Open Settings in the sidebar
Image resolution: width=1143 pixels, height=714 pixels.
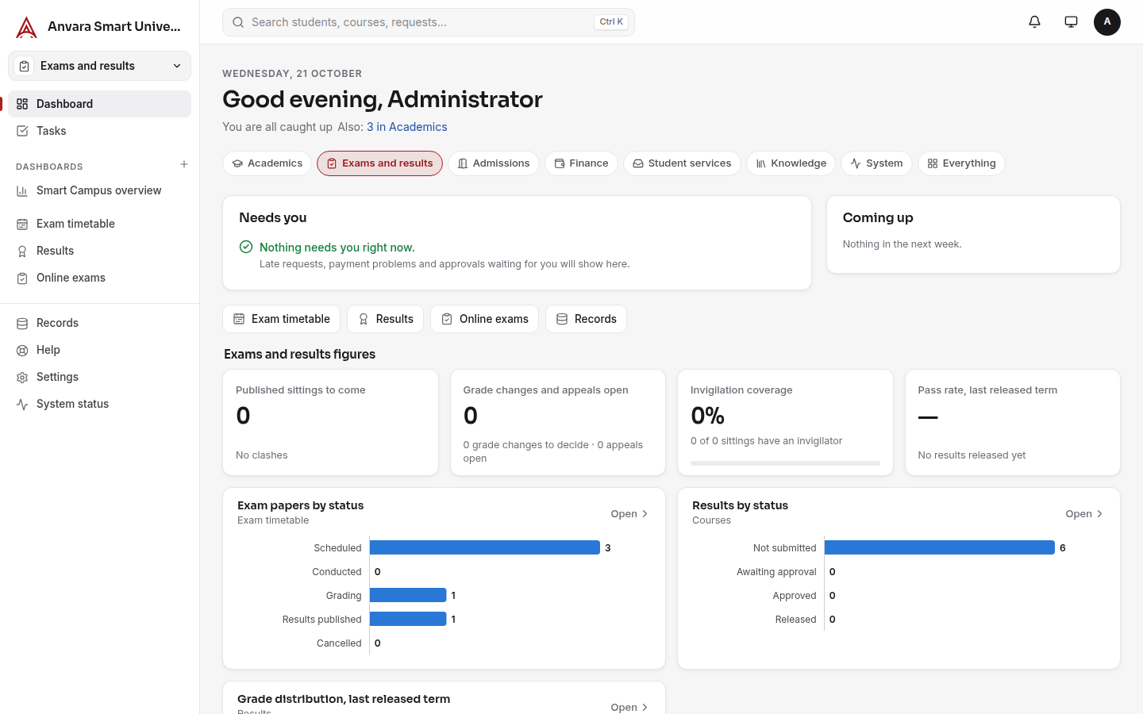(99, 377)
